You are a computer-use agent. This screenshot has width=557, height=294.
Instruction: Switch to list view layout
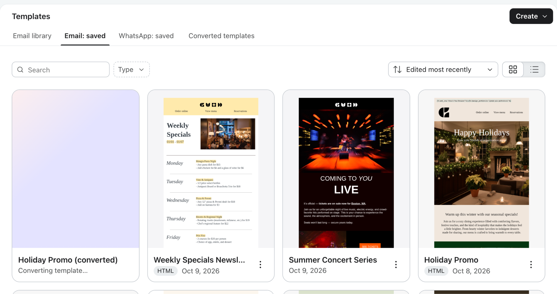point(534,70)
